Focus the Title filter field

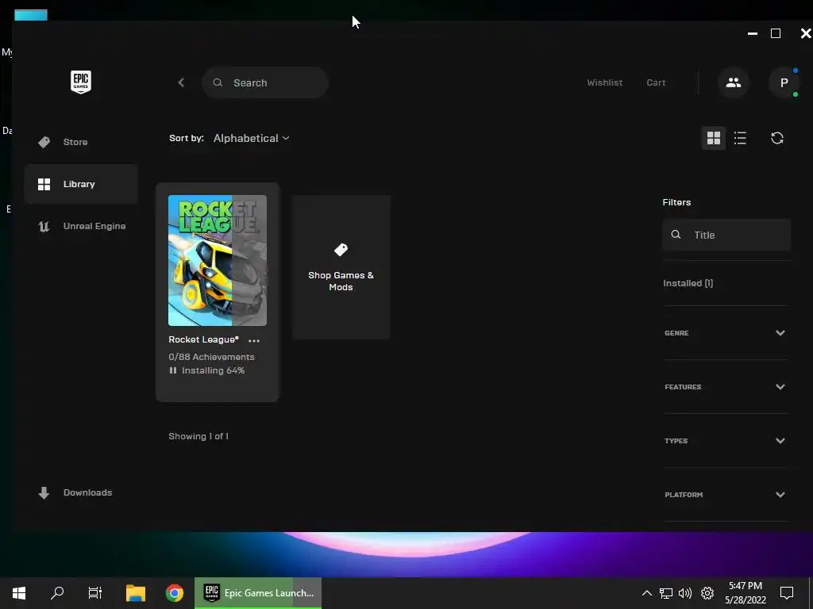726,235
